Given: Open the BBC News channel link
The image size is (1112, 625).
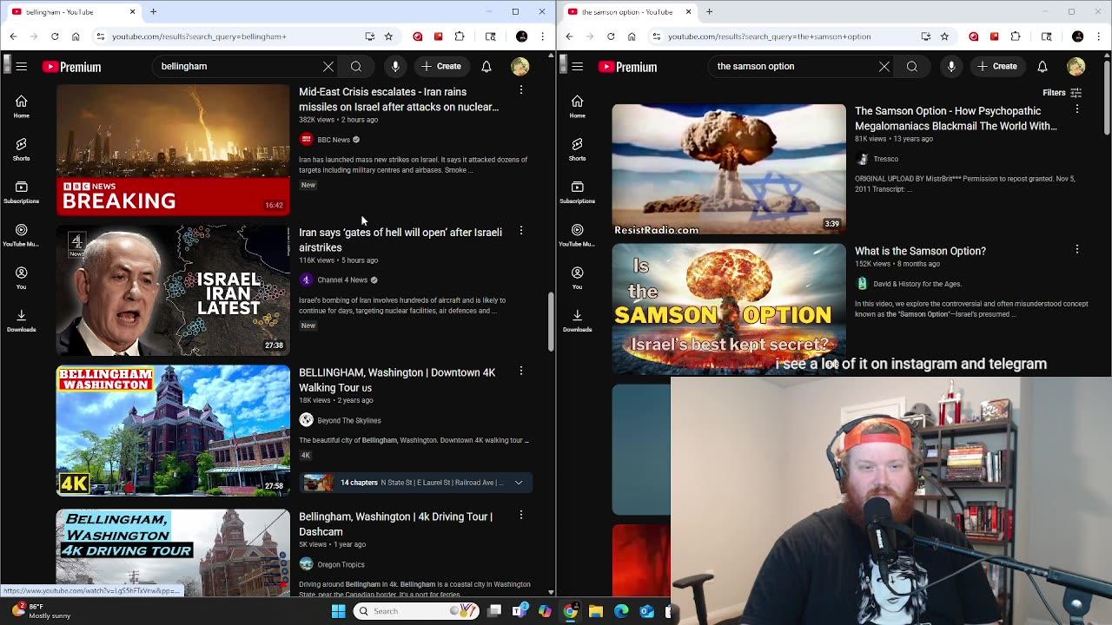Looking at the screenshot, I should coord(334,140).
